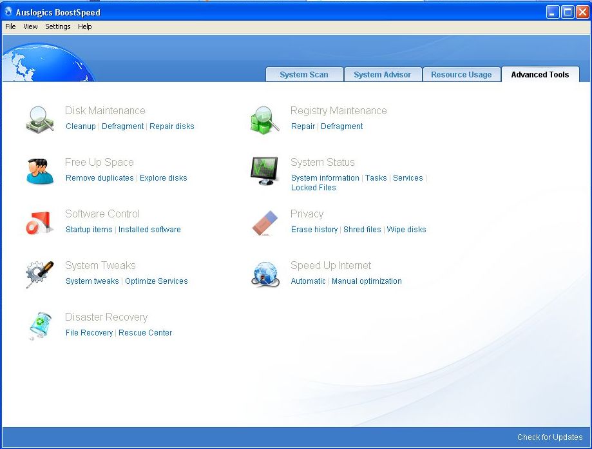The image size is (592, 449).
Task: Launch Defragment under Disk Maintenance
Action: click(122, 126)
